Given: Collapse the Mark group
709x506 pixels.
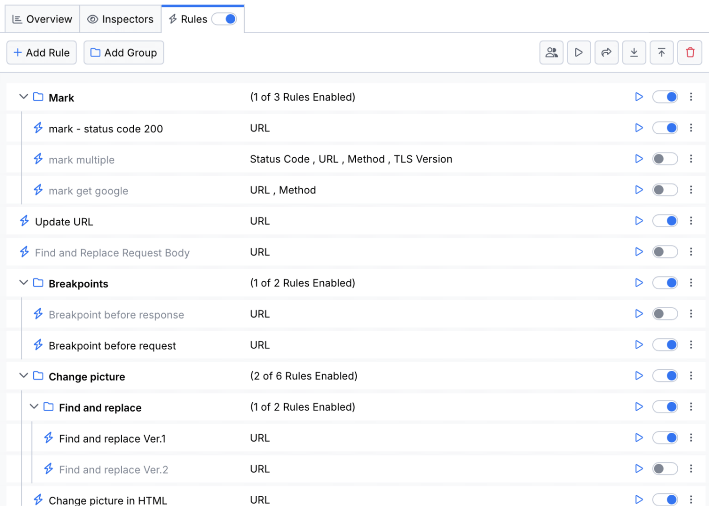Looking at the screenshot, I should coord(23,97).
